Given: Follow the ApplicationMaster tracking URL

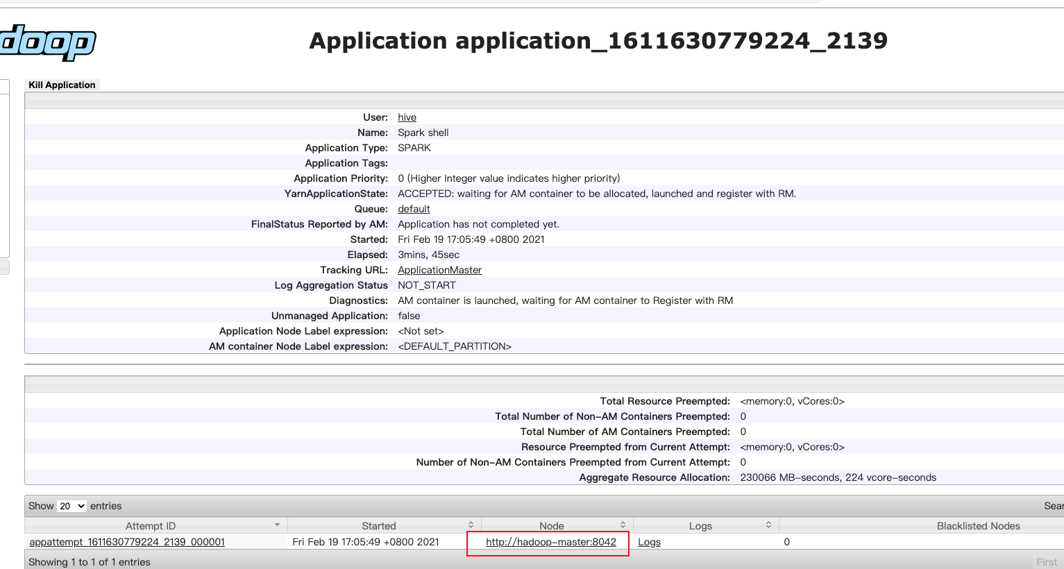Looking at the screenshot, I should point(439,270).
